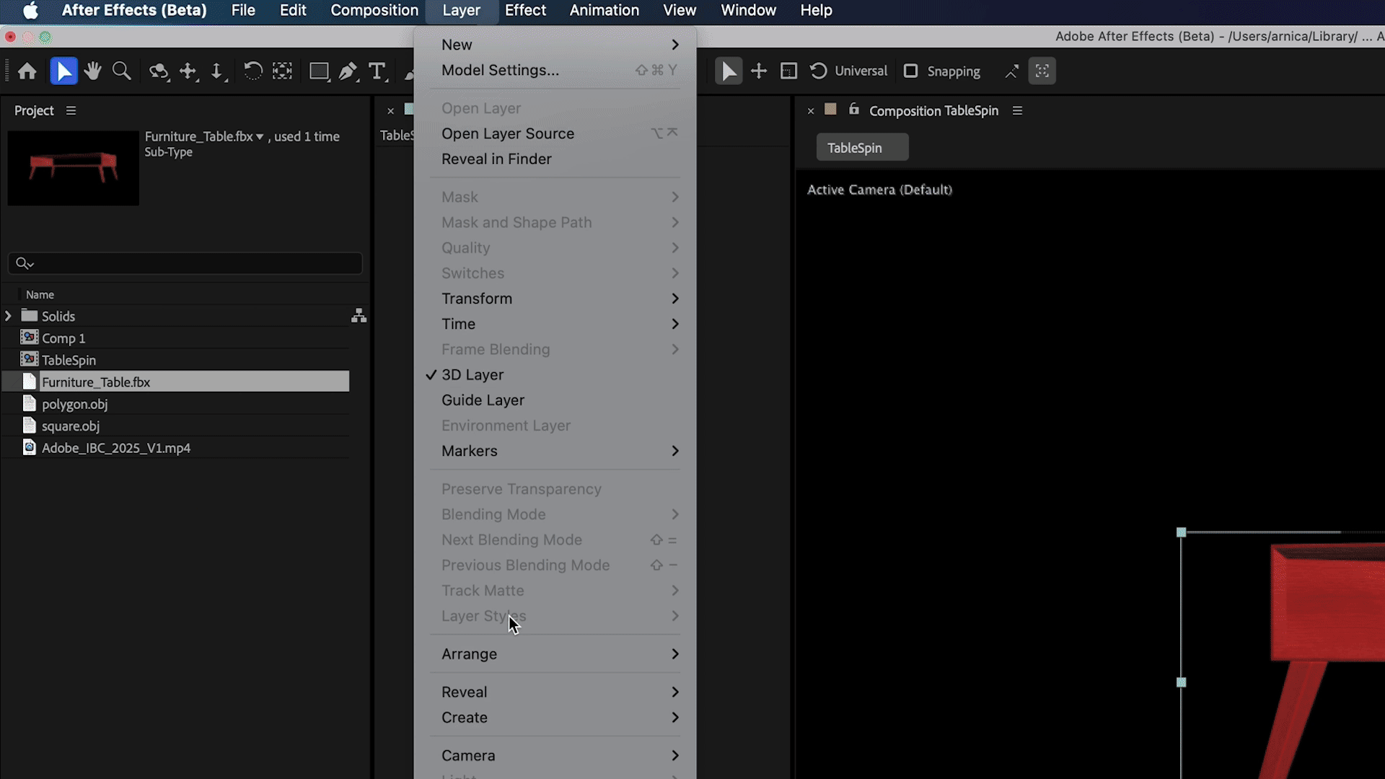Select the Rectangle shape tool

(x=319, y=71)
